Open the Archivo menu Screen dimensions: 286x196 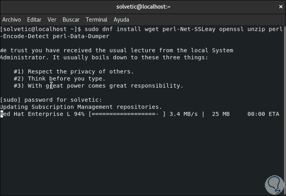coord(11,19)
